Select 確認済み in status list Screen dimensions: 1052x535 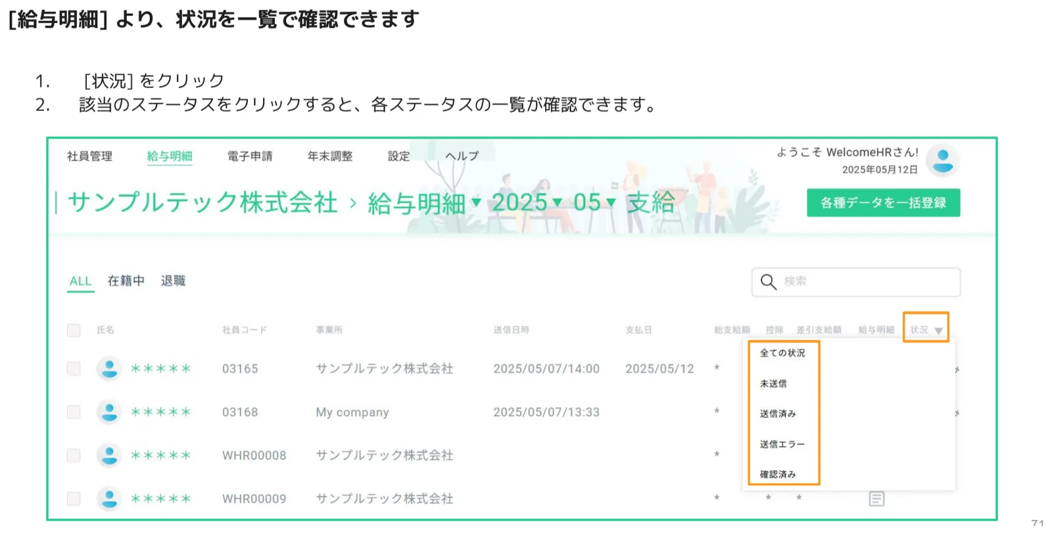point(778,475)
